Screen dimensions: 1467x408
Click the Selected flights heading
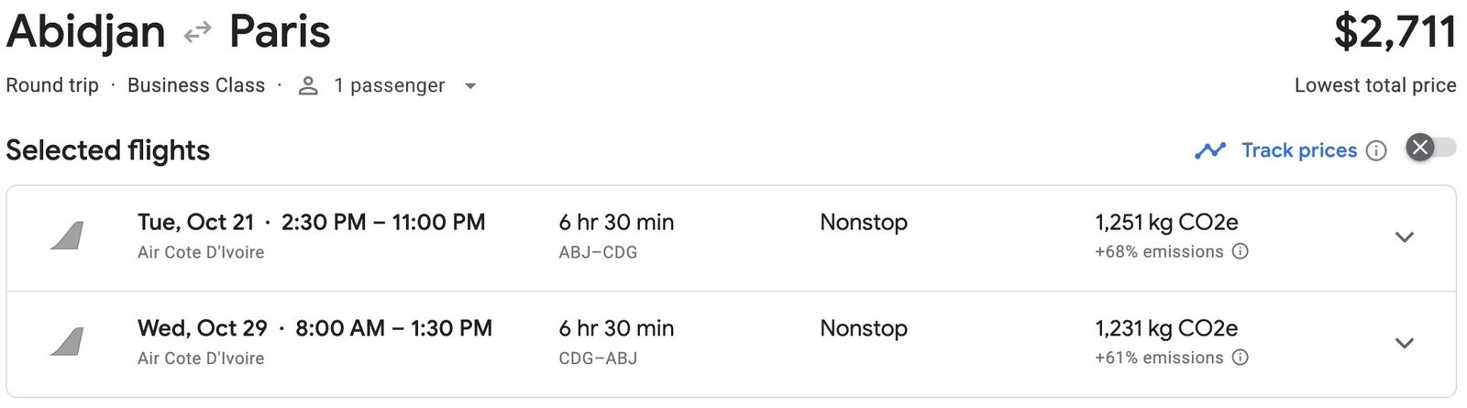(108, 150)
